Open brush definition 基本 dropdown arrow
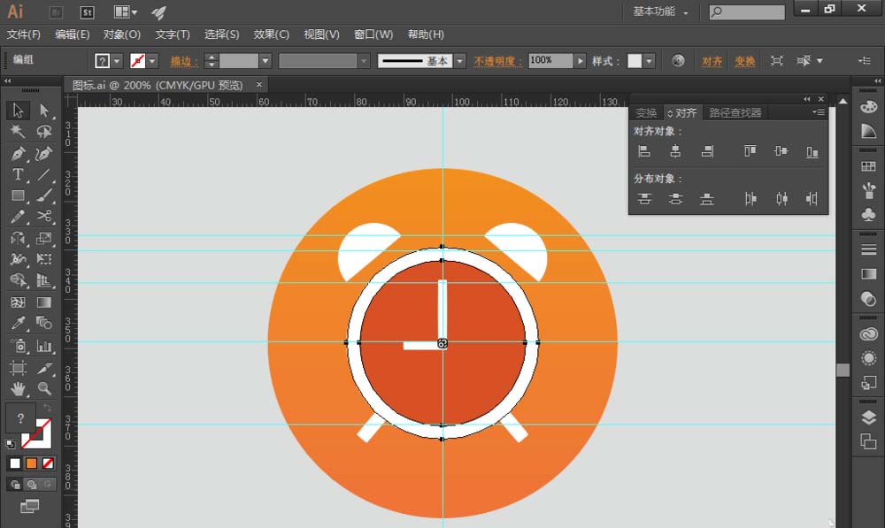 click(x=460, y=60)
